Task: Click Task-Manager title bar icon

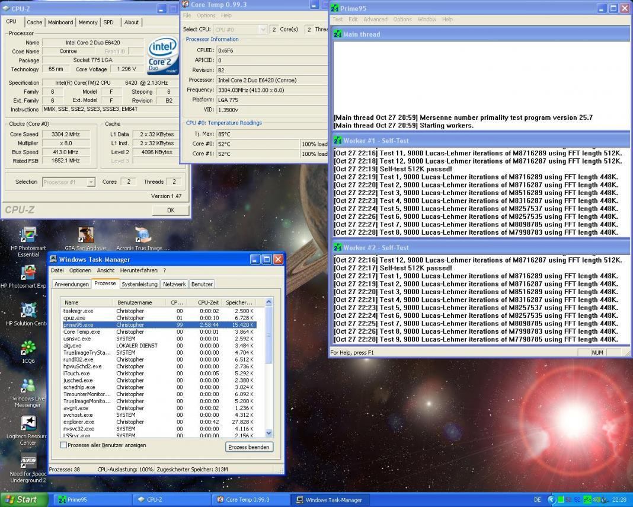Action: pos(53,259)
